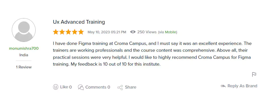Click the third orange rating star
Screen dimensions: 267x107
pyautogui.click(x=68, y=32)
